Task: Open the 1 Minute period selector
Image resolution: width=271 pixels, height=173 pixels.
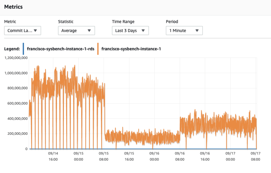Action: [184, 31]
